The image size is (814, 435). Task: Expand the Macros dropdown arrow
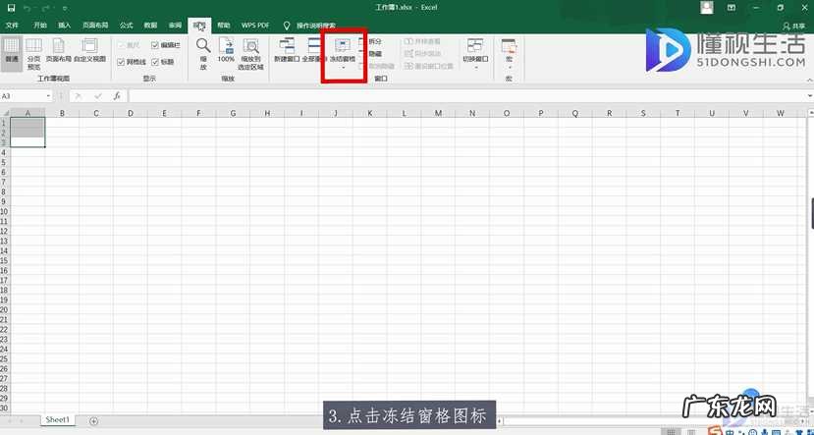click(509, 68)
